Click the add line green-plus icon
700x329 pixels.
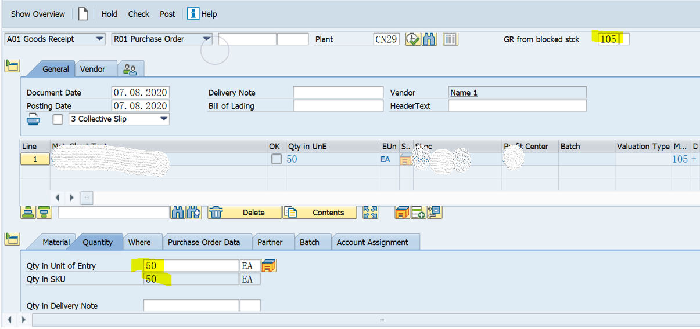coord(418,213)
